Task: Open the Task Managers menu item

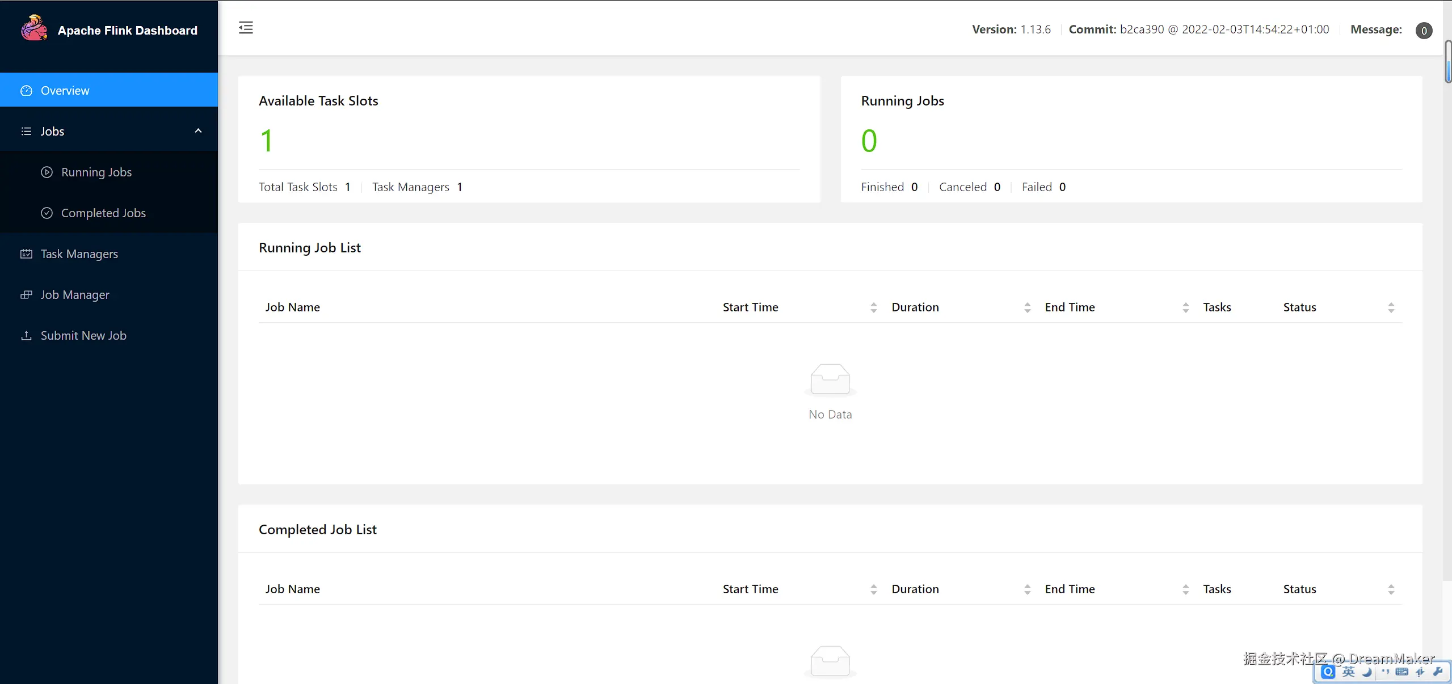Action: pos(79,254)
